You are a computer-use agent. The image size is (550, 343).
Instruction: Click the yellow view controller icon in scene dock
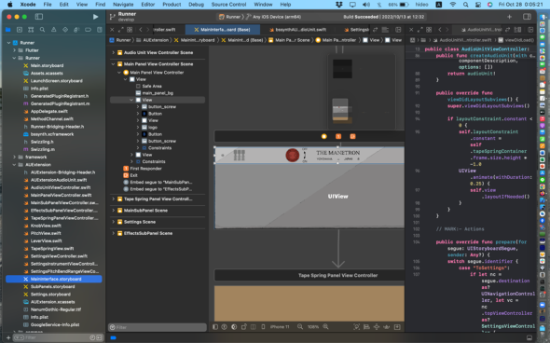324,136
